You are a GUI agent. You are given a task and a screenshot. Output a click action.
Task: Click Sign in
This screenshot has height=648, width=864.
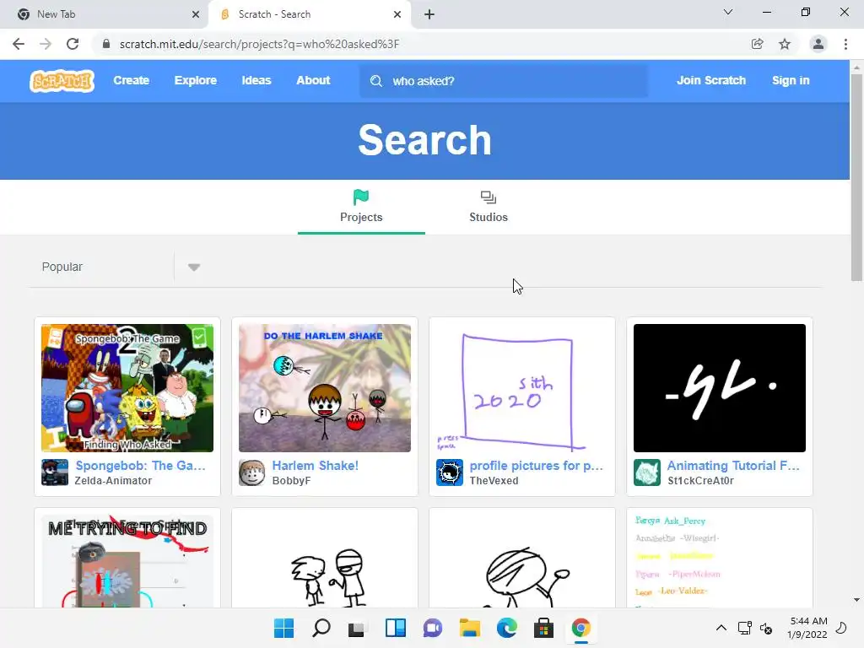pos(790,80)
